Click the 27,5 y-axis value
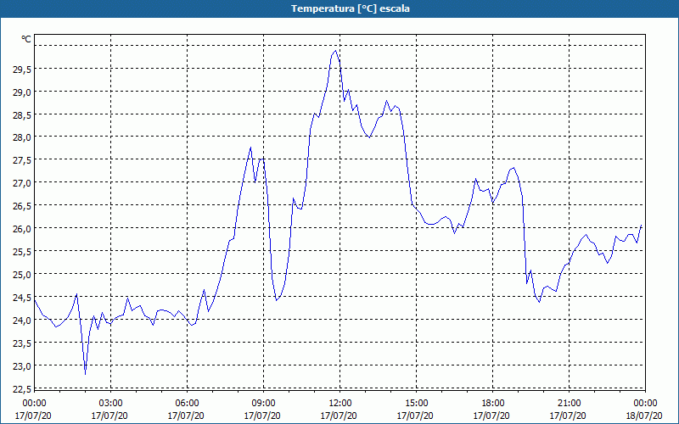The image size is (679, 424). click(x=21, y=160)
